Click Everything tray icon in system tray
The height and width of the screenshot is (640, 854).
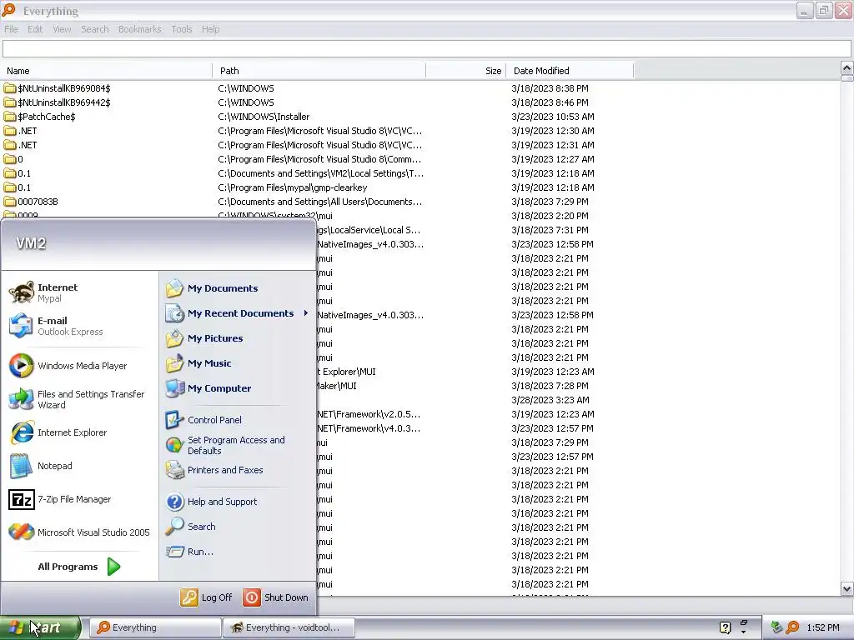tap(792, 627)
